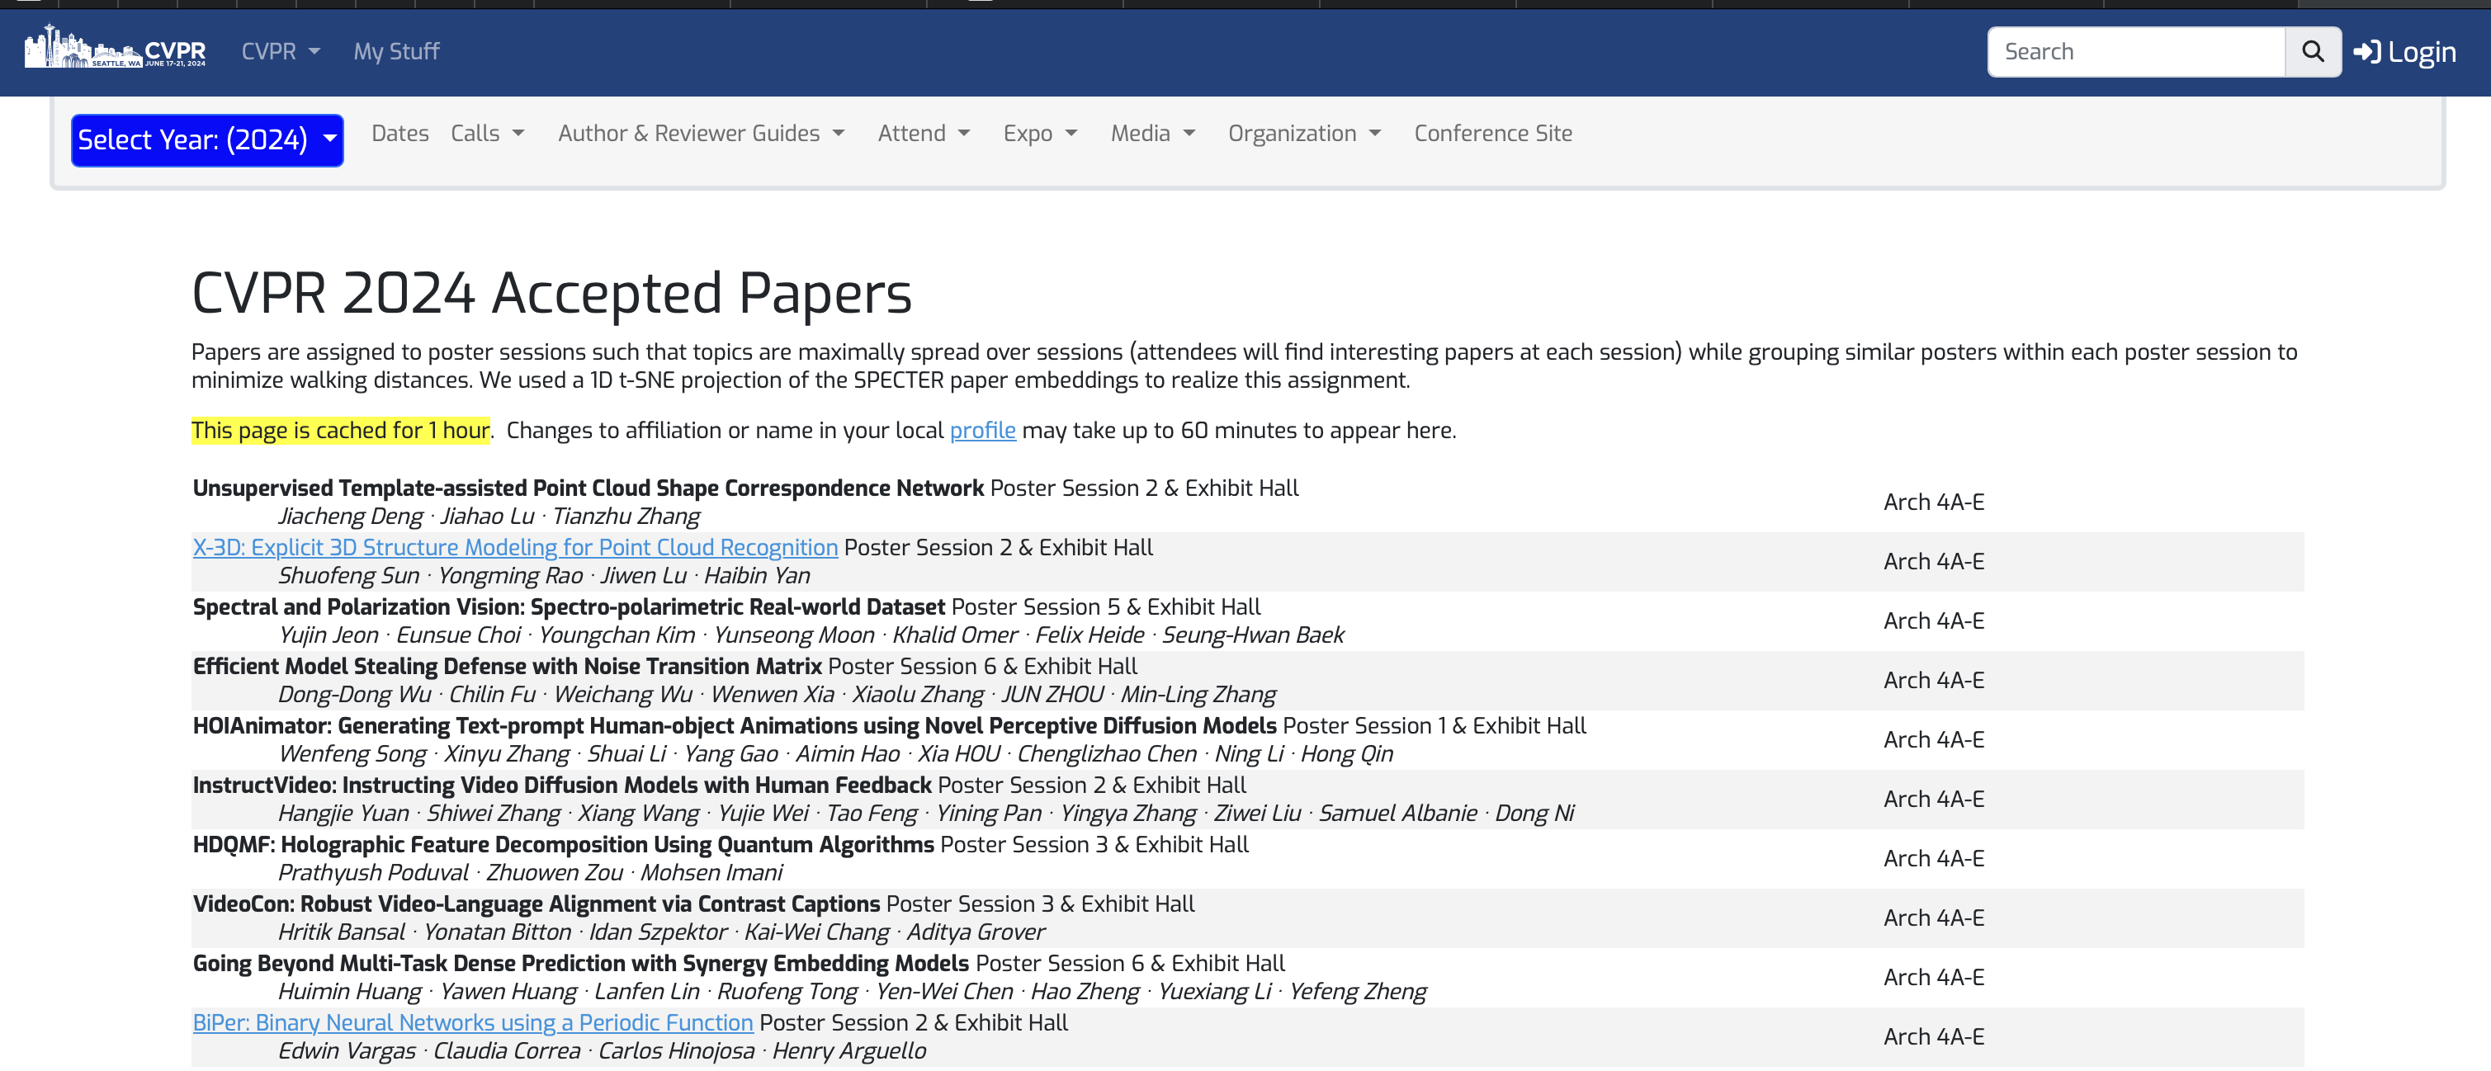Click the magnifier search button

(2312, 51)
